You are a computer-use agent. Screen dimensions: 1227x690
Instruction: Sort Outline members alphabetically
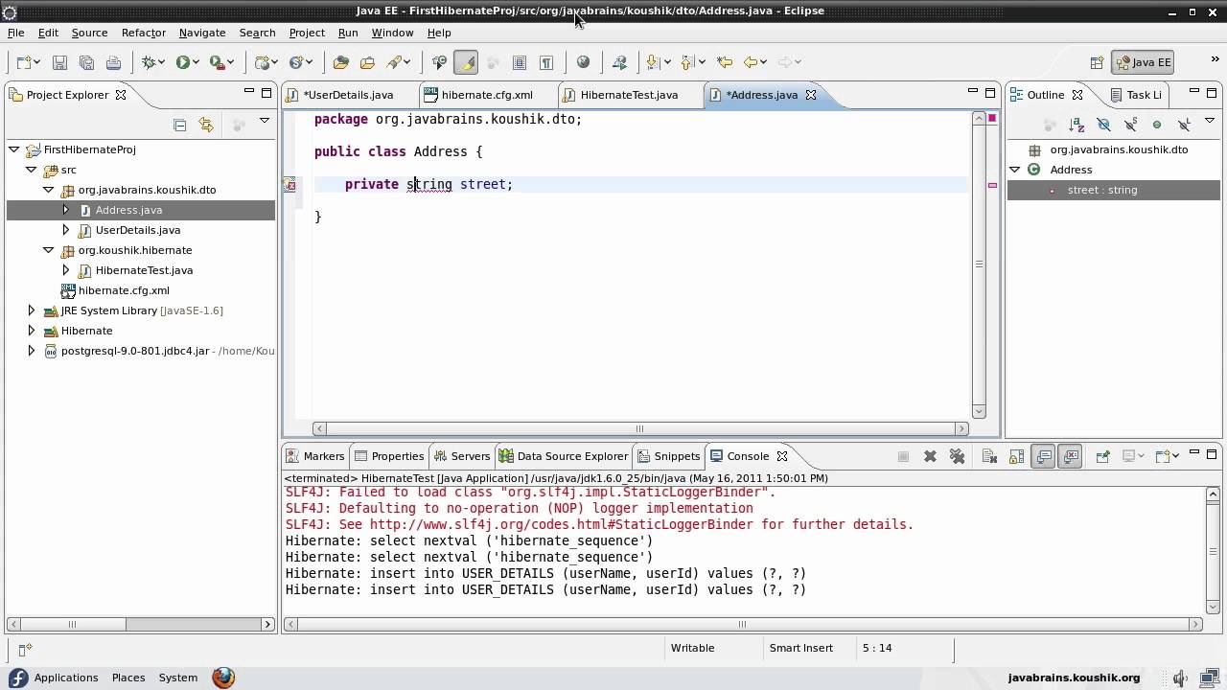tap(1077, 125)
